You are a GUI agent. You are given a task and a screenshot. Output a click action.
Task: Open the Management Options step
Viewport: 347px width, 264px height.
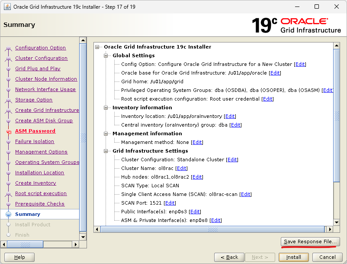point(41,152)
